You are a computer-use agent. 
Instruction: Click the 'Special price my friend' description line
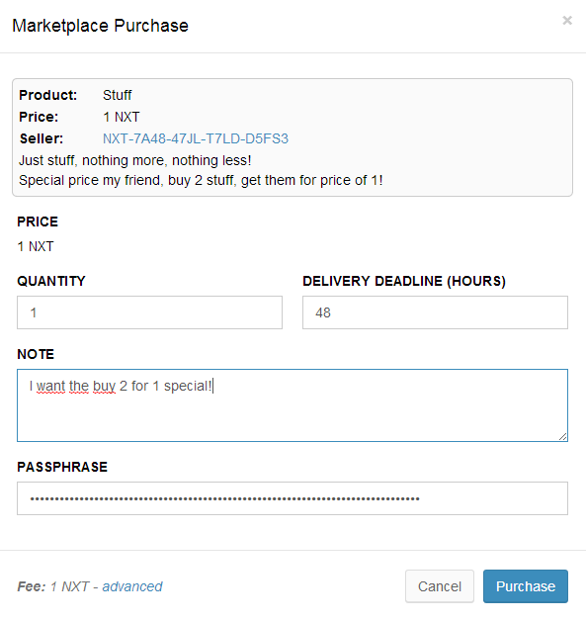(201, 180)
